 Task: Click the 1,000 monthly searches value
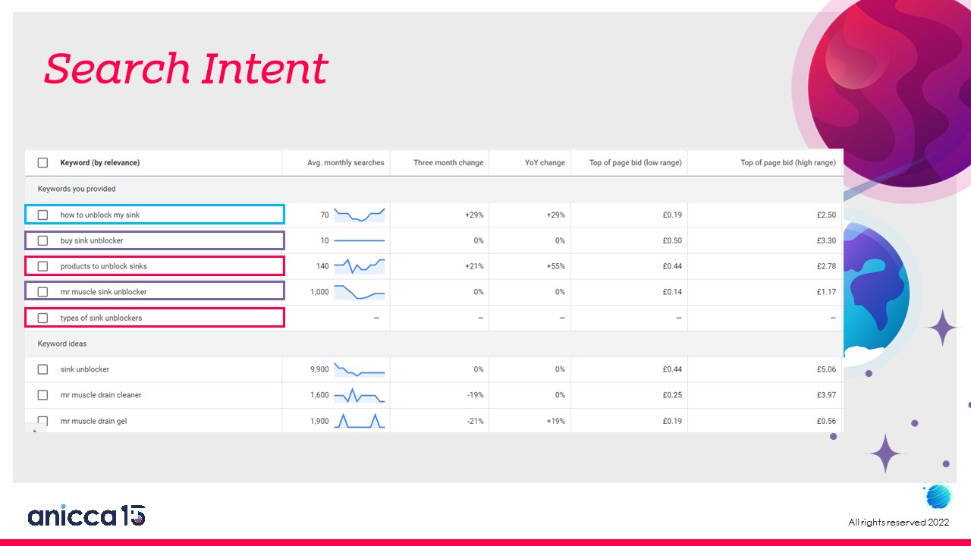pyautogui.click(x=319, y=292)
